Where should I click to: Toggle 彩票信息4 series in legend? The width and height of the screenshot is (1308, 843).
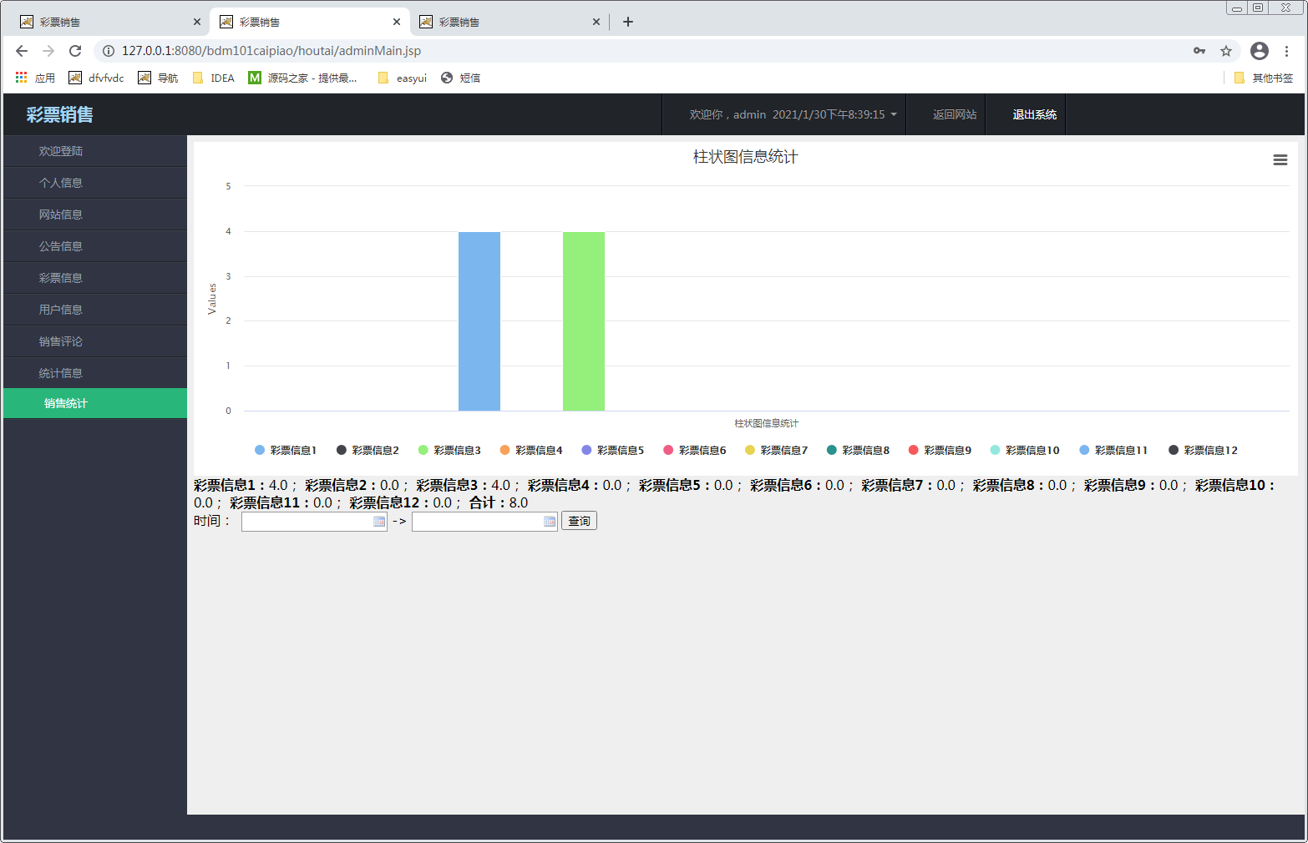click(531, 450)
